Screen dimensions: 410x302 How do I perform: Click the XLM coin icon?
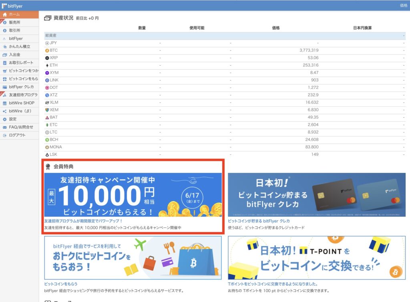[47, 103]
